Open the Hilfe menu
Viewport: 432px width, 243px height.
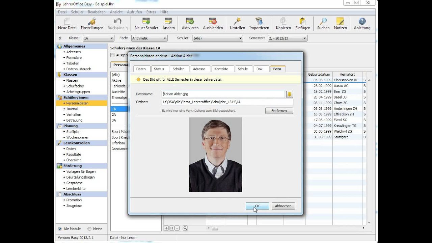coord(164,12)
